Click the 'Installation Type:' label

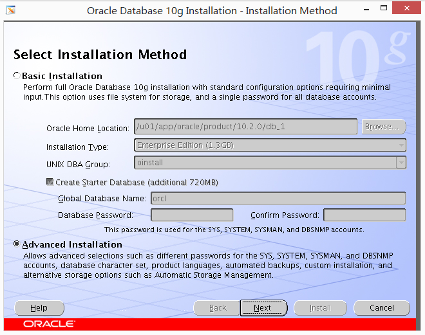click(x=77, y=147)
